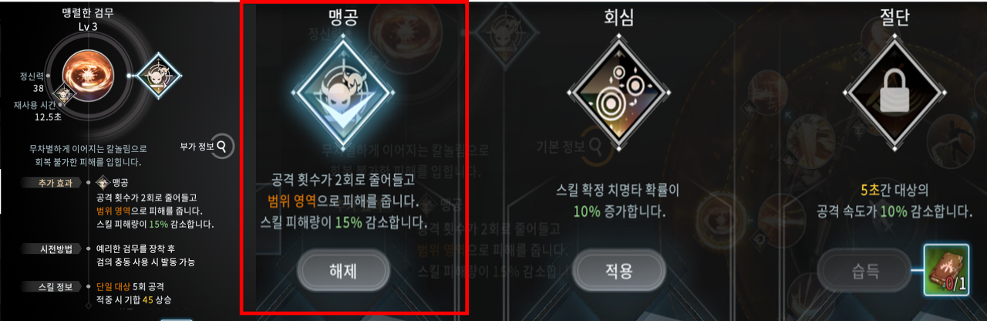Click the tiny 맹공 icon in 추가 효과 row
The height and width of the screenshot is (321, 987).
(102, 183)
